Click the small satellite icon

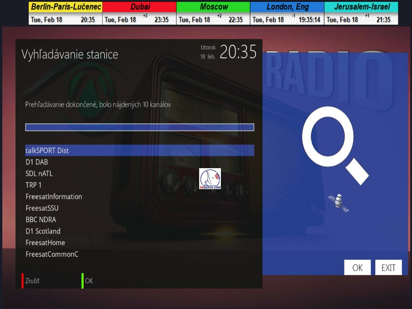338,202
